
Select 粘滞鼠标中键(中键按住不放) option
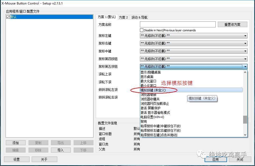[x=161, y=126]
